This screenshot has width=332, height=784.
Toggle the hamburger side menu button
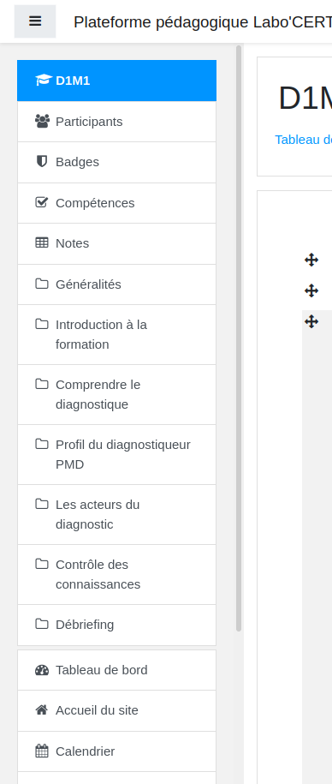35,21
